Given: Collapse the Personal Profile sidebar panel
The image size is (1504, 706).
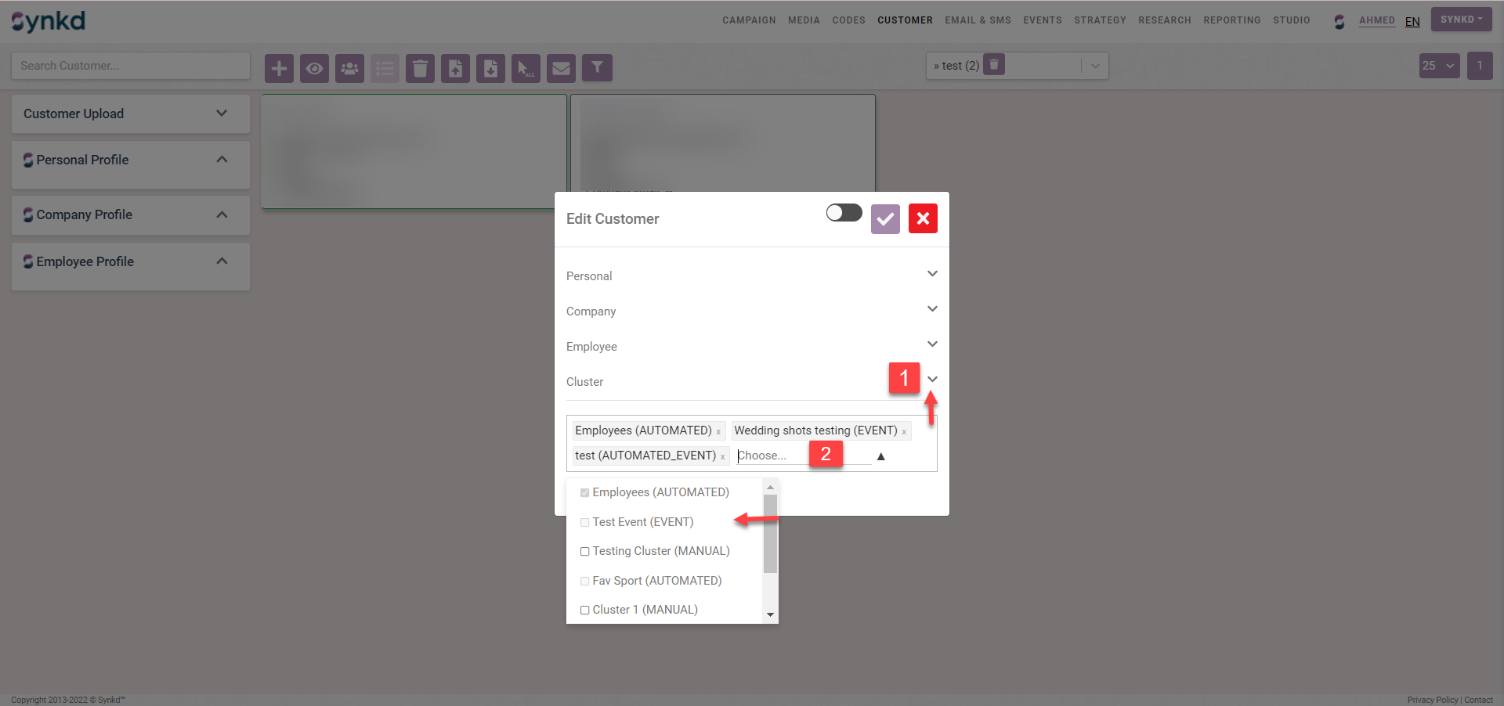Looking at the screenshot, I should 222,160.
